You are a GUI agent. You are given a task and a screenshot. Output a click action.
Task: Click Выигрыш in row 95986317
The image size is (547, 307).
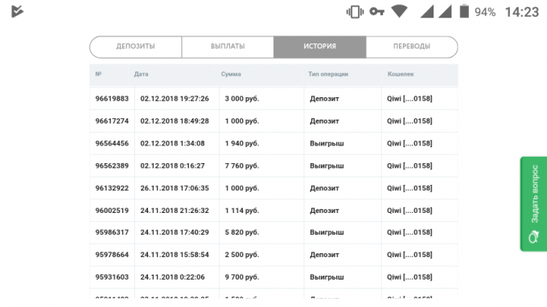click(327, 232)
